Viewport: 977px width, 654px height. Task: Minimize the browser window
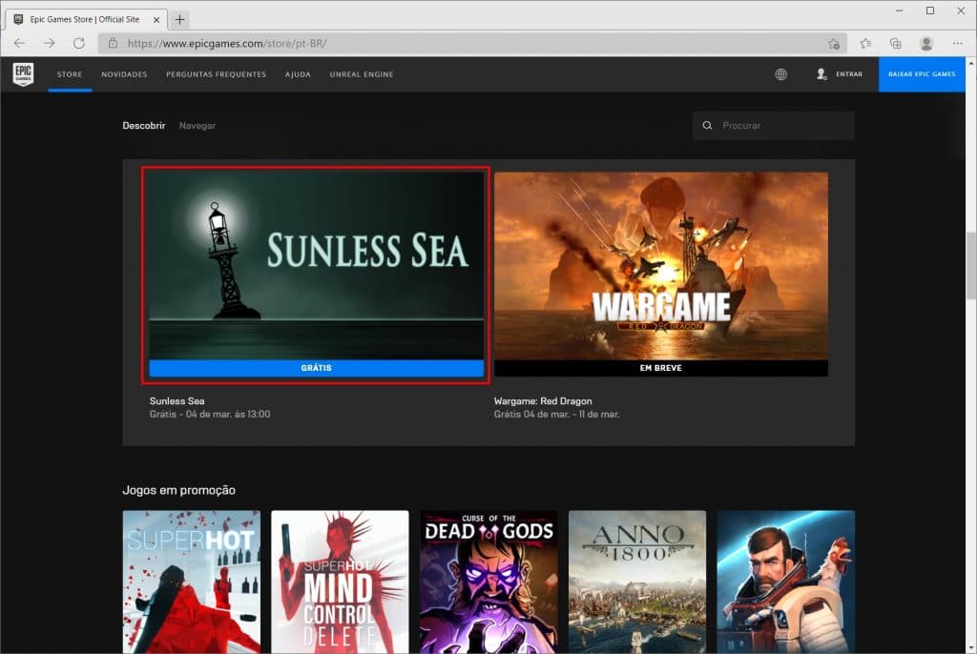[899, 10]
